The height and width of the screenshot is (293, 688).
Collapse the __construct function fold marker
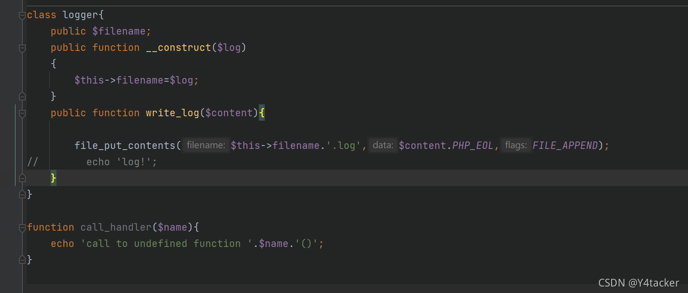[22, 48]
